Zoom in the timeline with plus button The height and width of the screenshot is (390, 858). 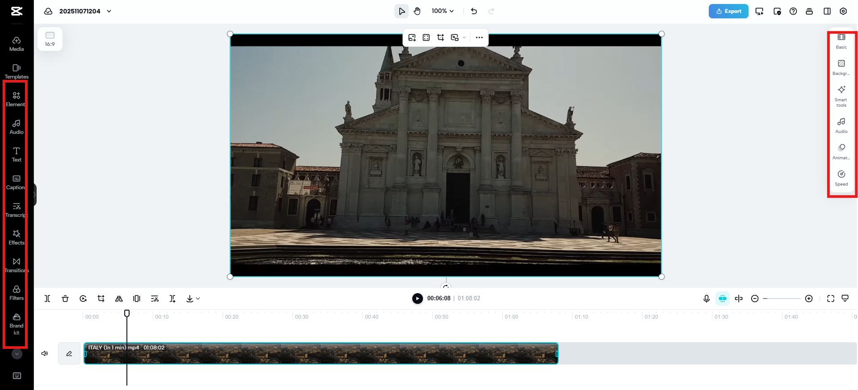coord(809,299)
